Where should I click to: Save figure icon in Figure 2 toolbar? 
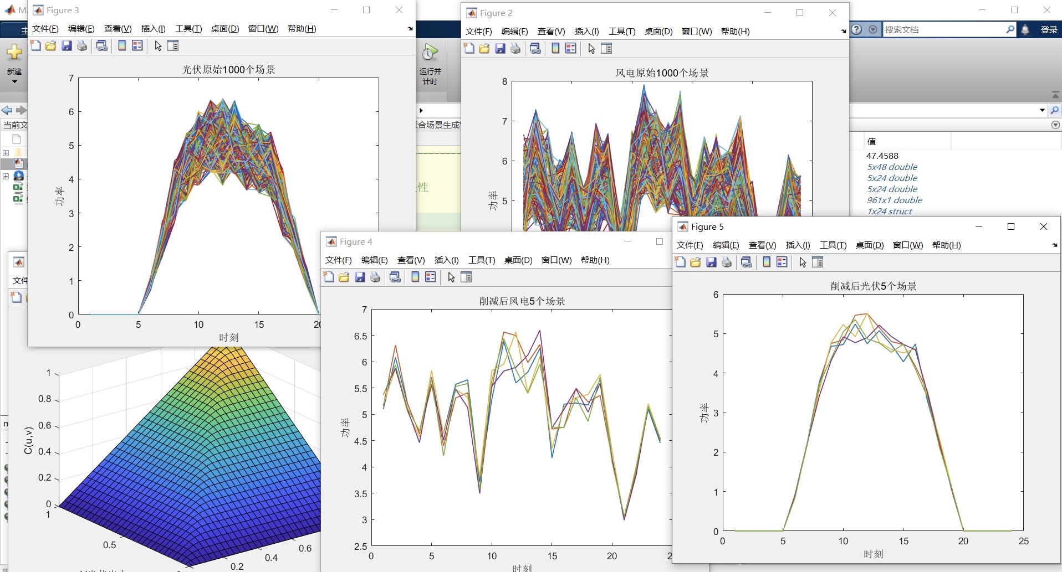click(500, 49)
